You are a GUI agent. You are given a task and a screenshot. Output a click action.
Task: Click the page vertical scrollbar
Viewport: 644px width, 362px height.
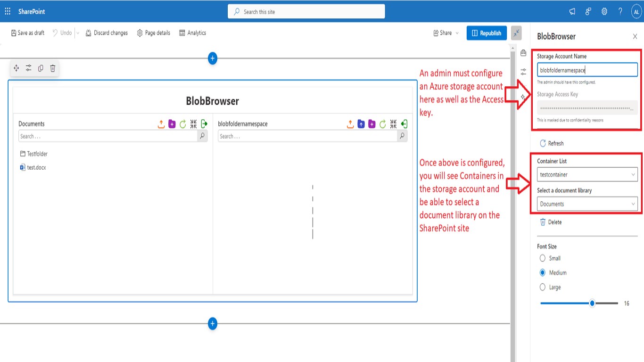513,203
